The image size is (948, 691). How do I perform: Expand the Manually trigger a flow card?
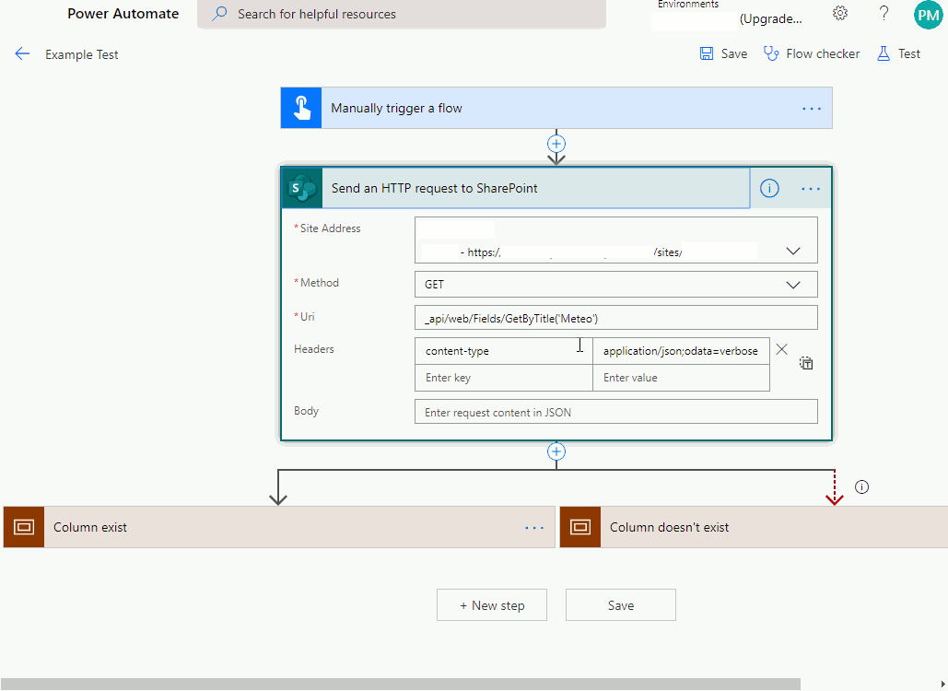(x=556, y=108)
